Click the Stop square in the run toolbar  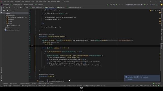(x=148, y=5)
